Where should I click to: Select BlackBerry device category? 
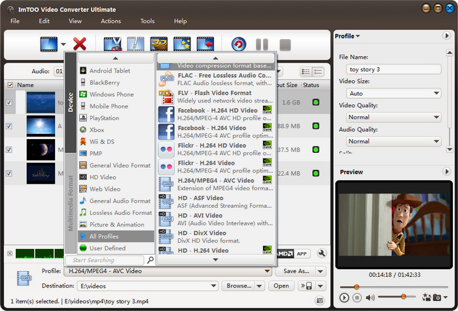pos(116,82)
